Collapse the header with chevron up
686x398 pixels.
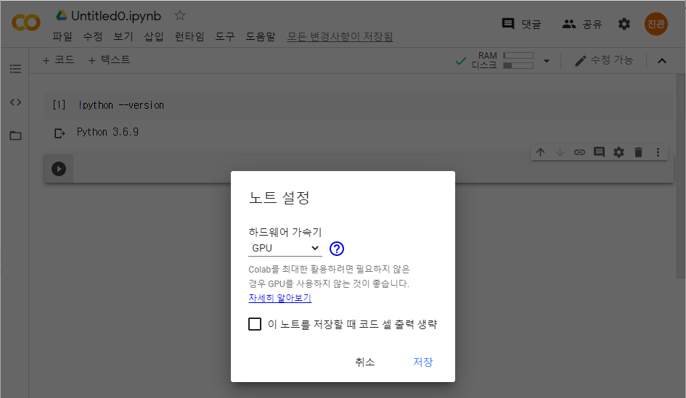[661, 61]
